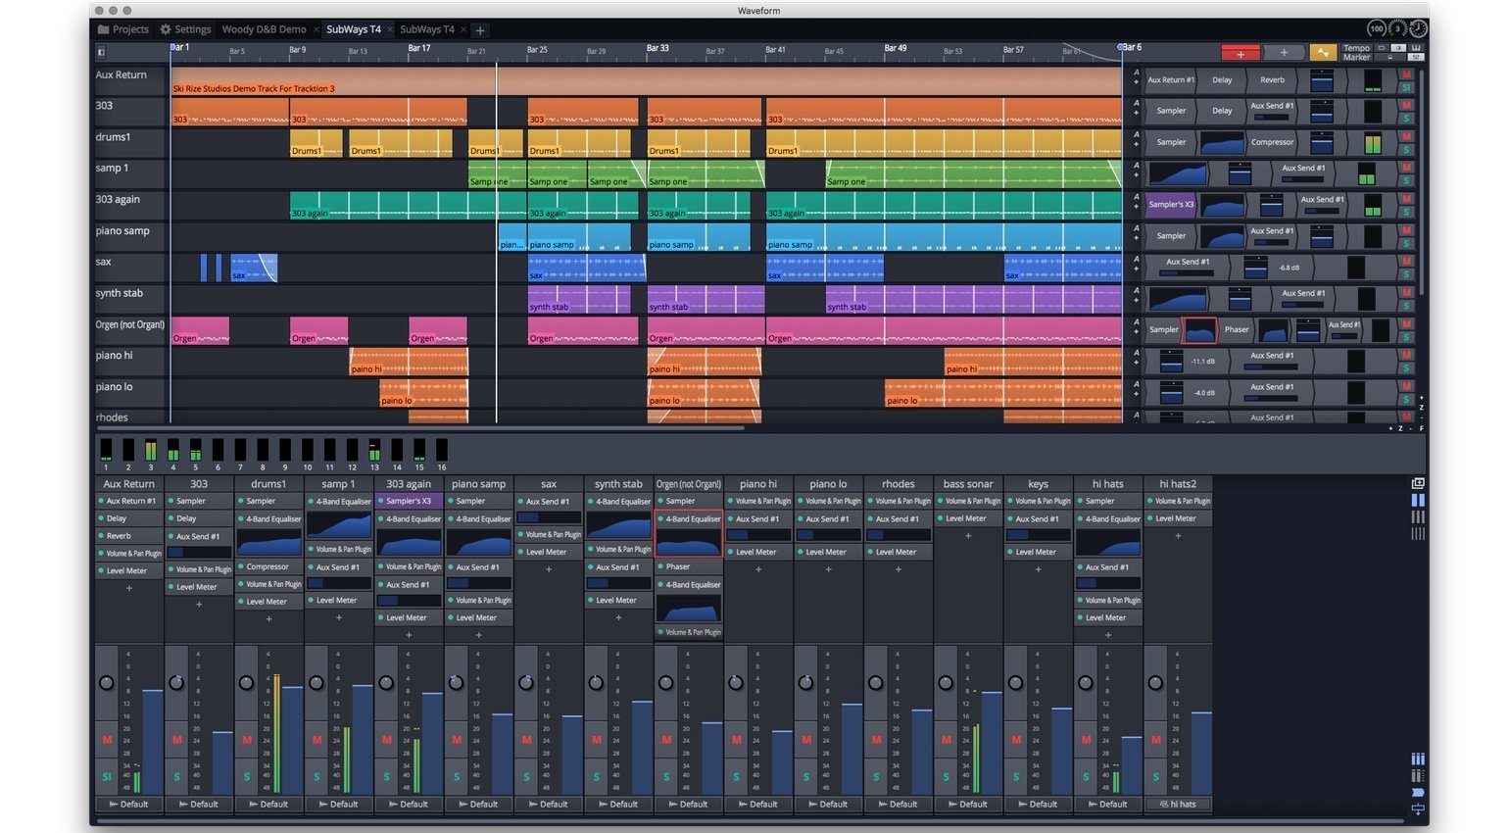1509x833 pixels.
Task: Open the master tempo clock icon
Action: point(1418,28)
